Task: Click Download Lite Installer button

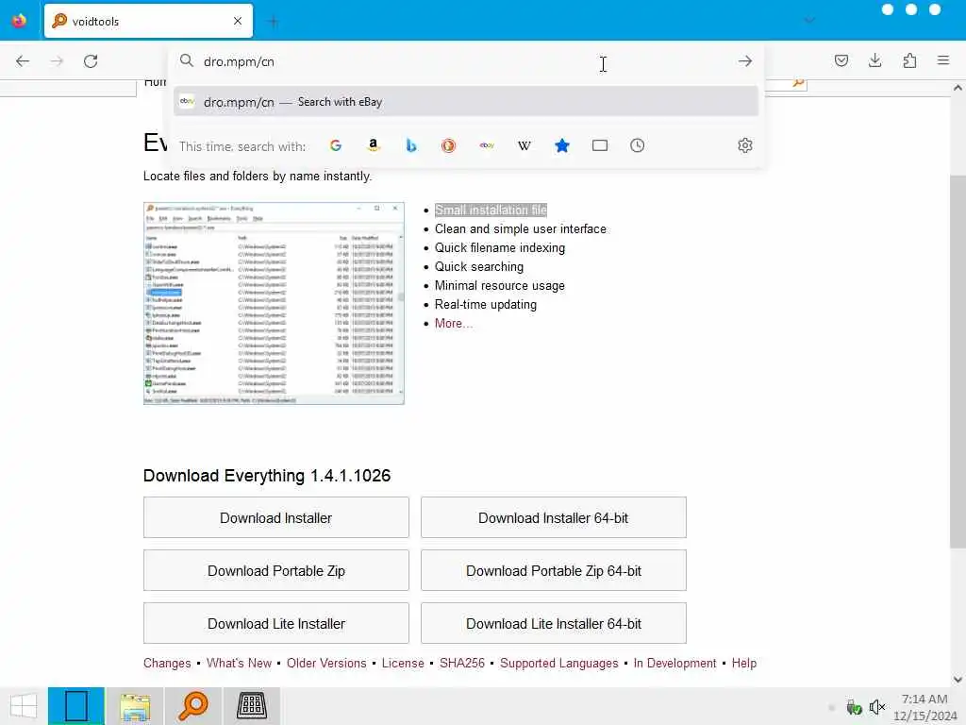Action: click(276, 624)
